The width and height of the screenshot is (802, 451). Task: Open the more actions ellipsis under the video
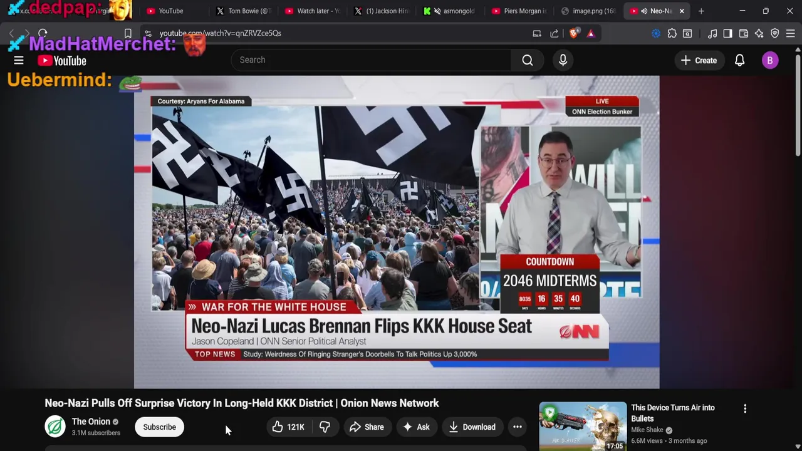point(518,427)
